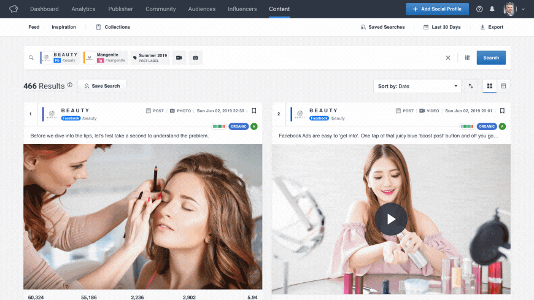
Task: Click the Export button
Action: [x=492, y=27]
